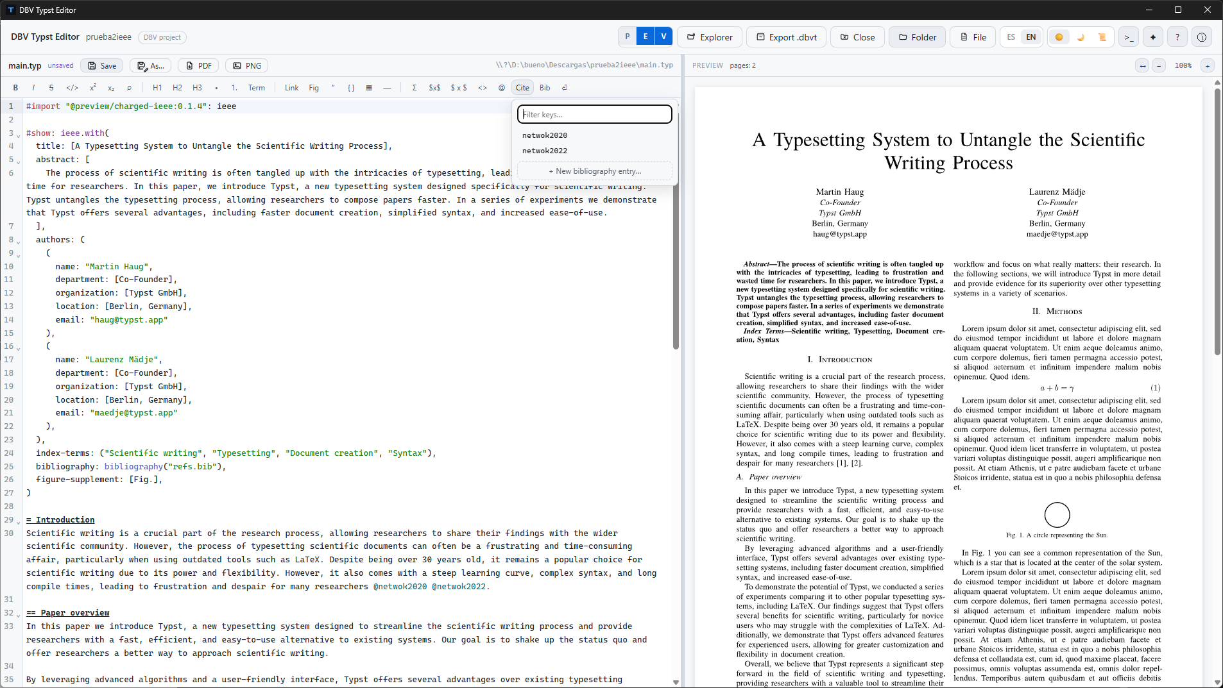The image size is (1223, 688).
Task: Toggle the Cite dropdown in the toolbar
Action: tap(523, 88)
